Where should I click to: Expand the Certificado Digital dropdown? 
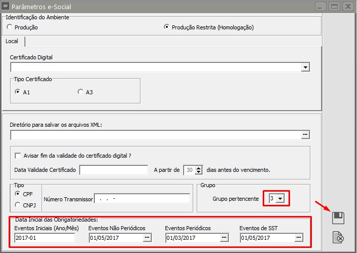(305, 67)
